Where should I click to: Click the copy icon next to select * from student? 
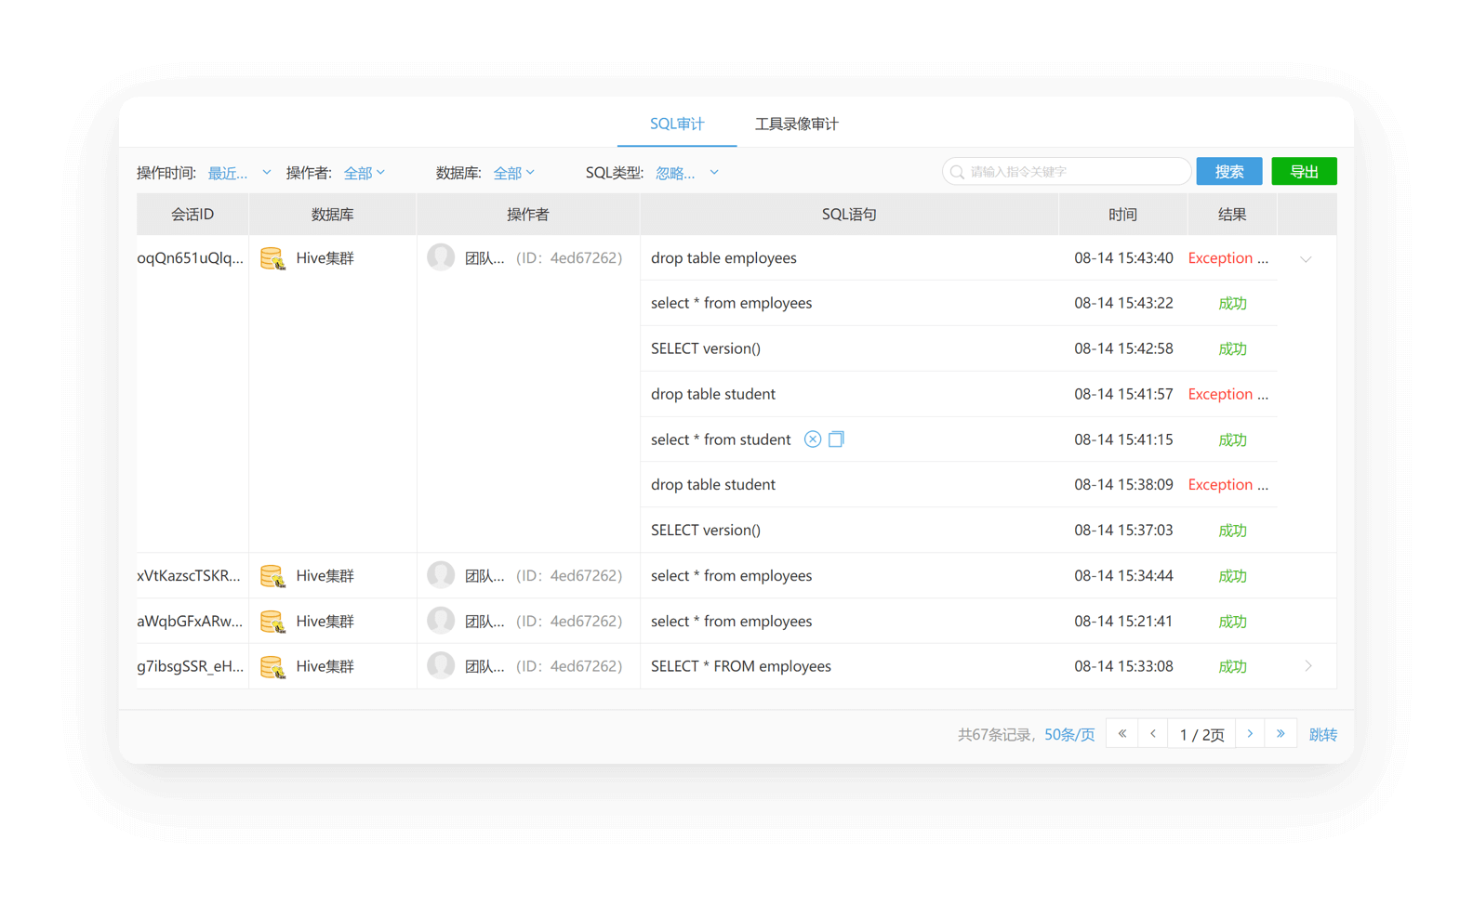(836, 439)
